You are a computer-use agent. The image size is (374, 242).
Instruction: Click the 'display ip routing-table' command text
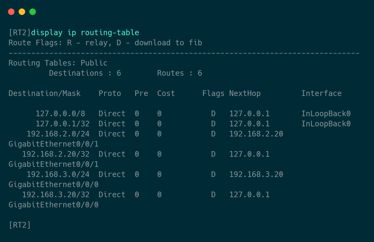coord(85,33)
